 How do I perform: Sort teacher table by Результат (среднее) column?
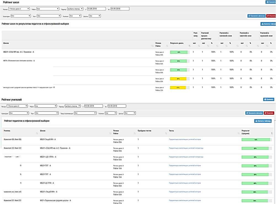pyautogui.click(x=272, y=133)
